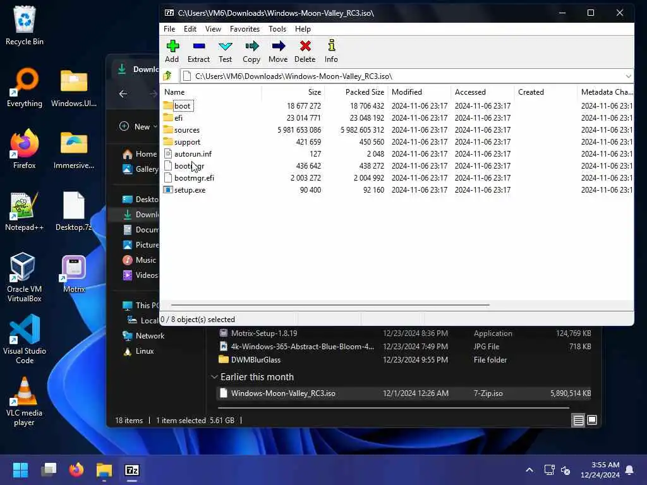Viewport: 647px width, 485px height.
Task: Open the Recycle Bin desktop icon
Action: pos(25,25)
